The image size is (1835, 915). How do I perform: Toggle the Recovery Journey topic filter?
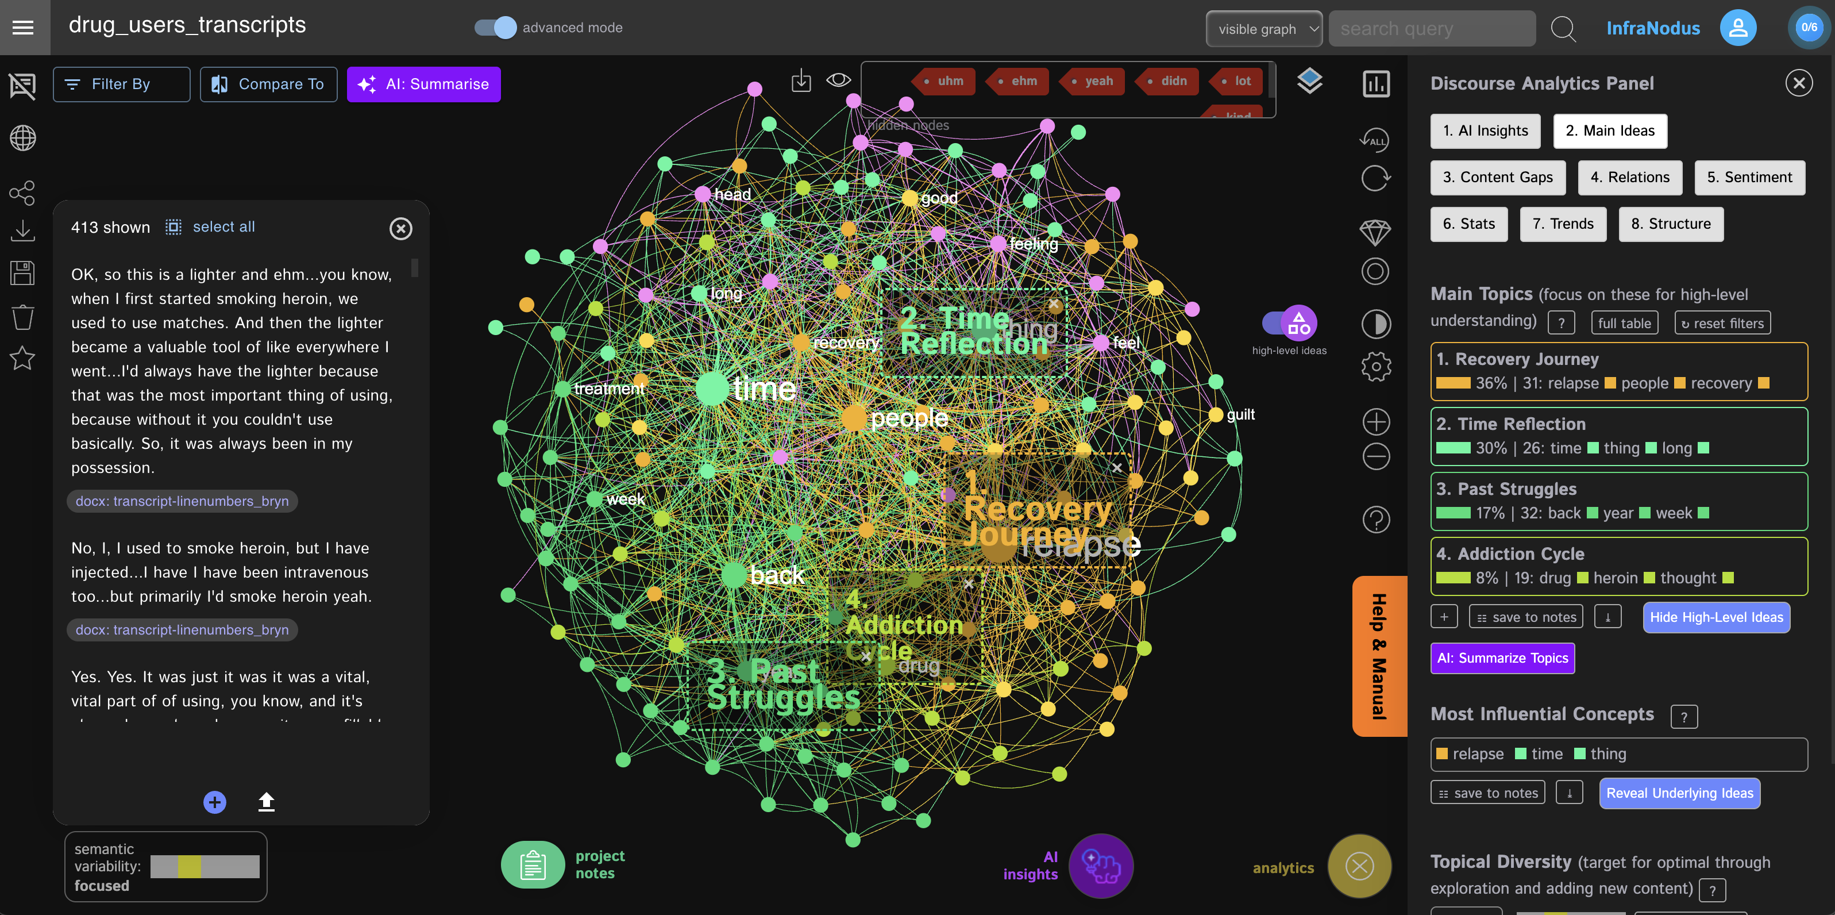point(1618,371)
